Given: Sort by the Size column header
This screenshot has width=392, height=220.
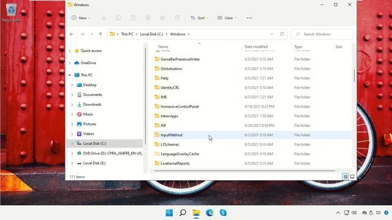Looking at the screenshot, I should pyautogui.click(x=339, y=46).
